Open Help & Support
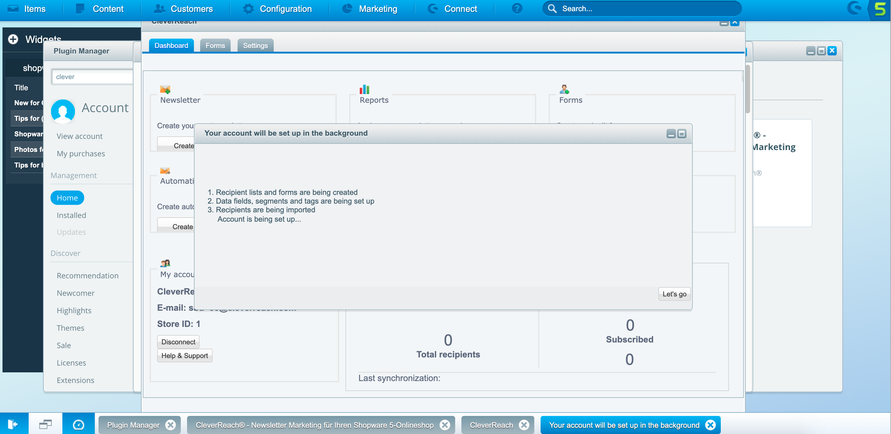Screen dimensions: 891x434 click(185, 356)
